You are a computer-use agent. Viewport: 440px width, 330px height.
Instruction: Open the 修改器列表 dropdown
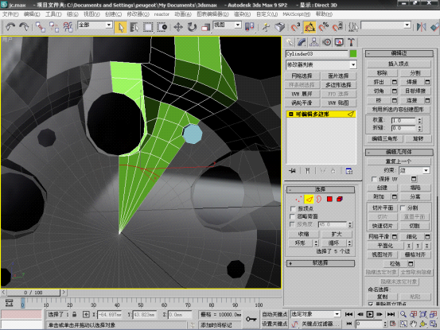[x=321, y=64]
